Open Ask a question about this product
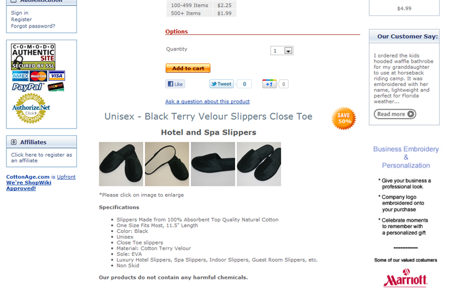 coord(208,102)
